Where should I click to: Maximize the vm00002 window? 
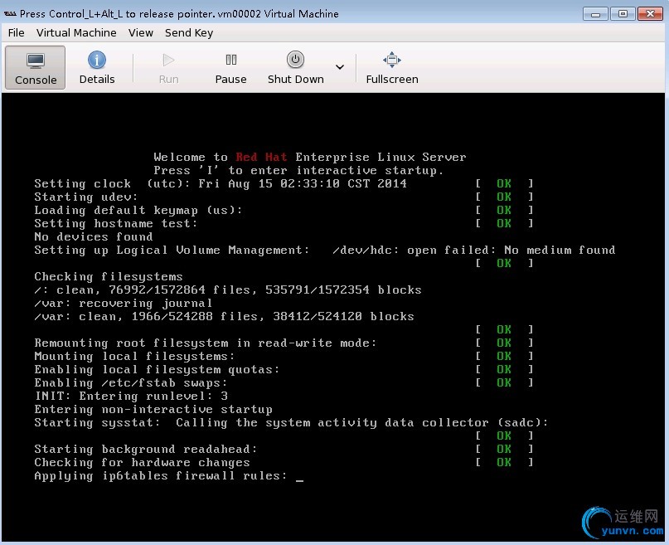(x=623, y=14)
